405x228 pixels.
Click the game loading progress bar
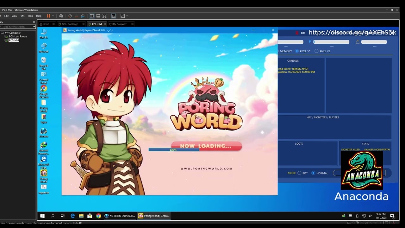(x=174, y=149)
